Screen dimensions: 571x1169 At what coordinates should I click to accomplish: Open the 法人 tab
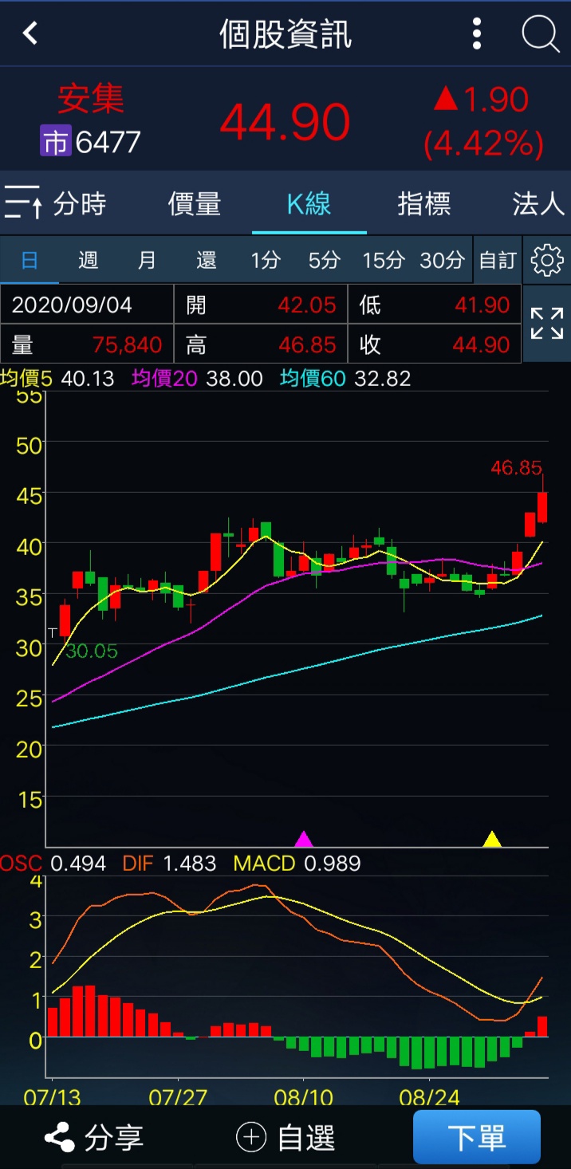click(x=538, y=204)
